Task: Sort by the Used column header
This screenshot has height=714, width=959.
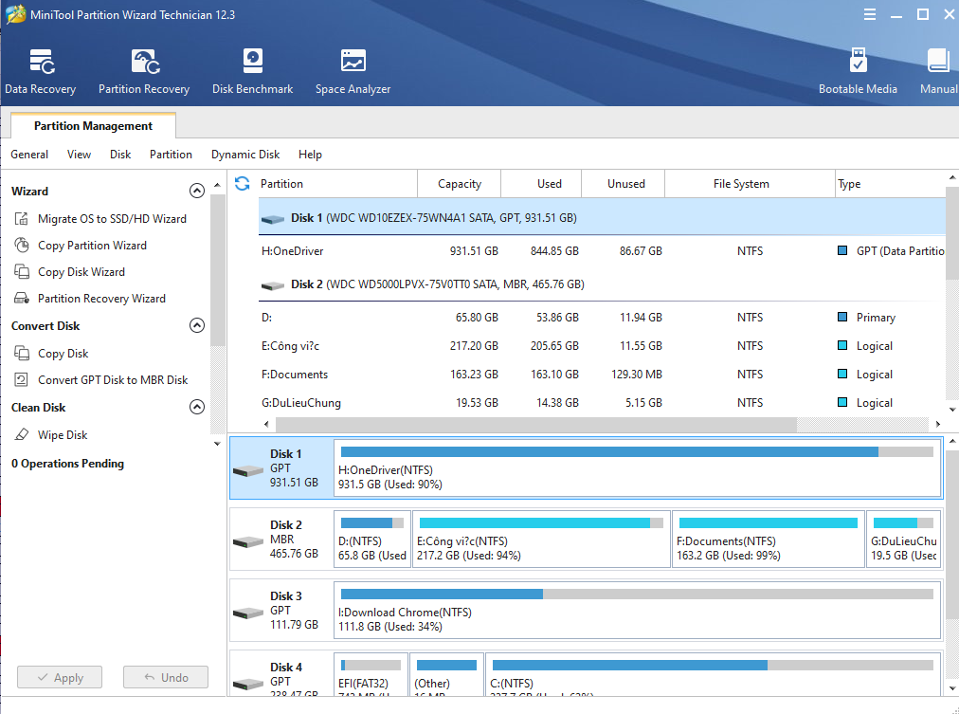Action: [x=541, y=184]
